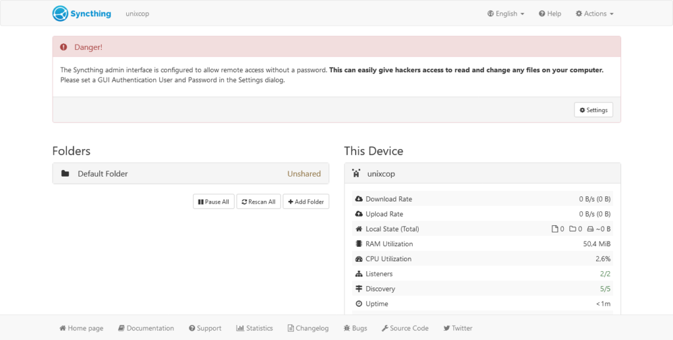
Task: Collapse the unixcop device panel
Action: point(482,174)
